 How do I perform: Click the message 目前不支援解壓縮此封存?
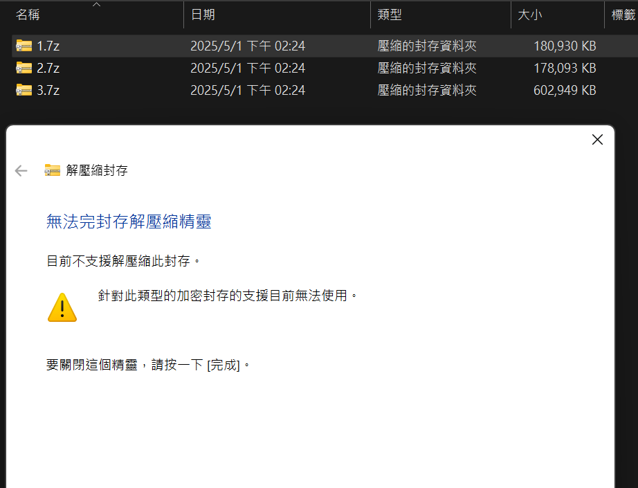123,261
